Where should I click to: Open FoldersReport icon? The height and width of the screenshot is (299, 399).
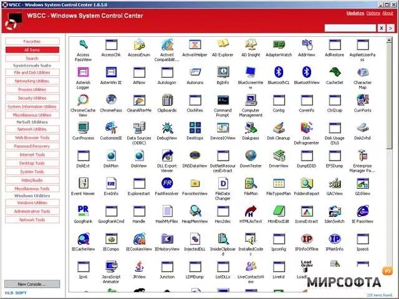coord(307,183)
